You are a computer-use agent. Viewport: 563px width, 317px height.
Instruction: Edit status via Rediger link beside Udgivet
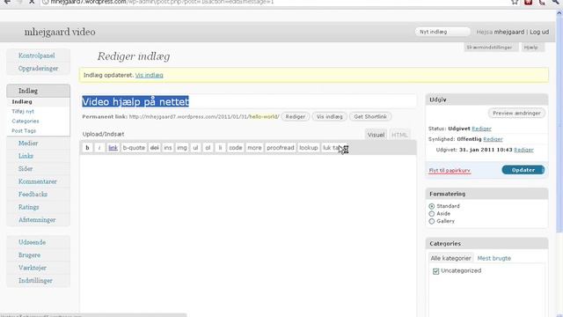(481, 129)
